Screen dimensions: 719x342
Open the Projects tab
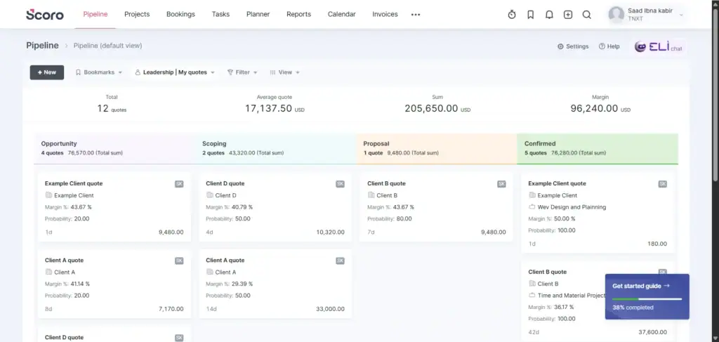pos(137,14)
